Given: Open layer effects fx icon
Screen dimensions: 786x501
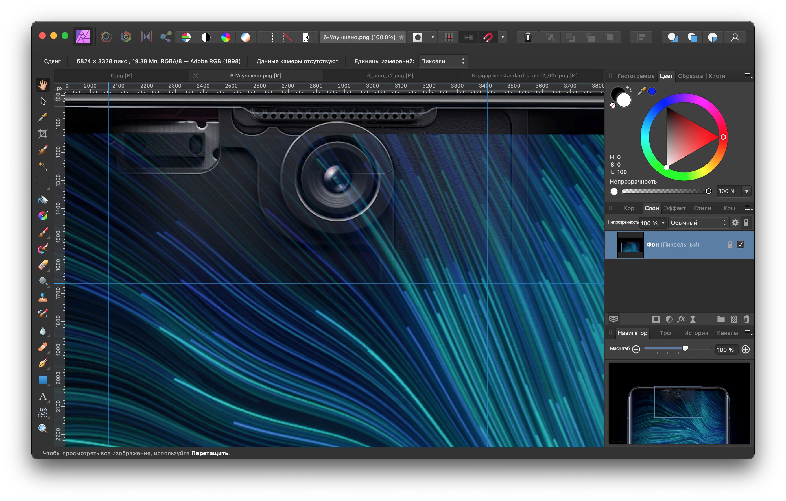Looking at the screenshot, I should (681, 319).
